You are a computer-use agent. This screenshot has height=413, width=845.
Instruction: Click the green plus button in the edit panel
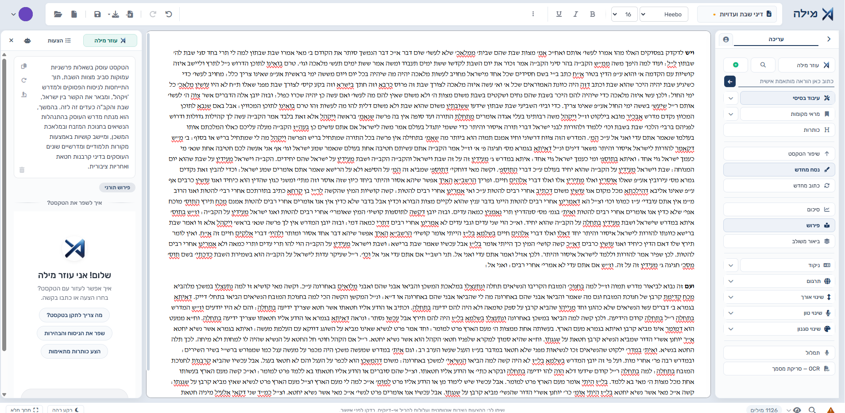(x=736, y=65)
